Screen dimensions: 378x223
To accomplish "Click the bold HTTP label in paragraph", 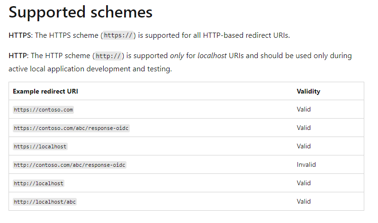I will click(18, 56).
